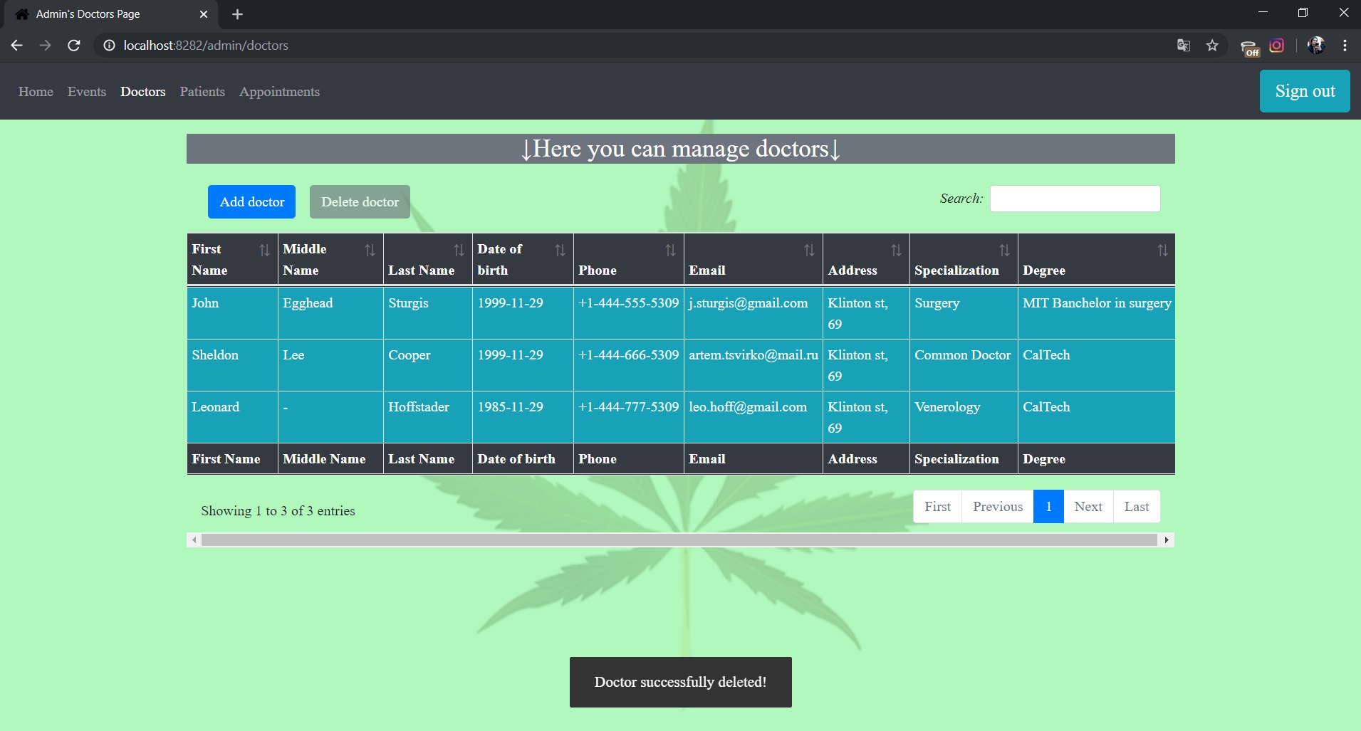
Task: Open the Instagram browser extension icon
Action: 1277,46
